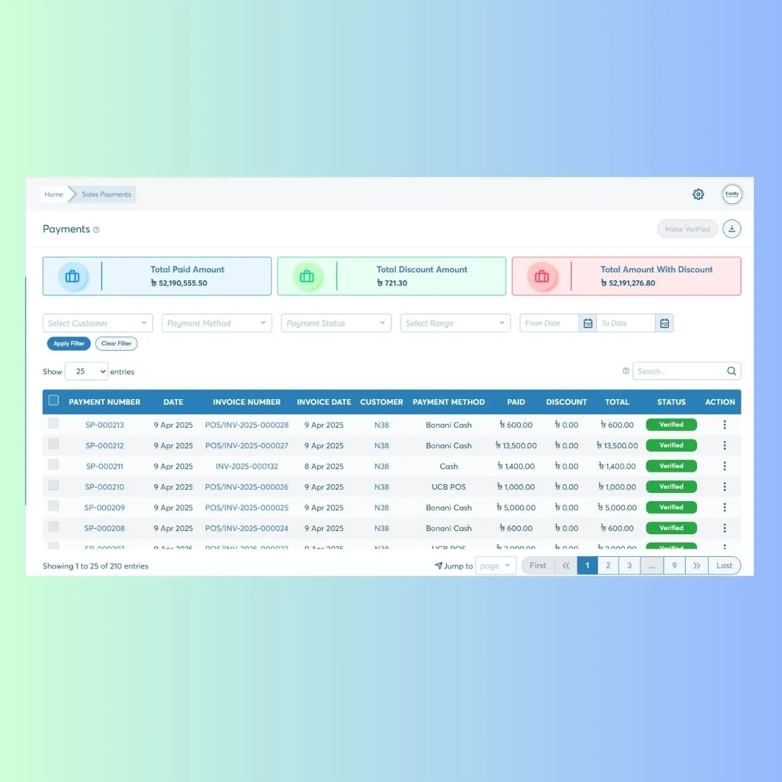Image resolution: width=782 pixels, height=782 pixels.
Task: Click the bizify profile avatar icon
Action: point(732,194)
